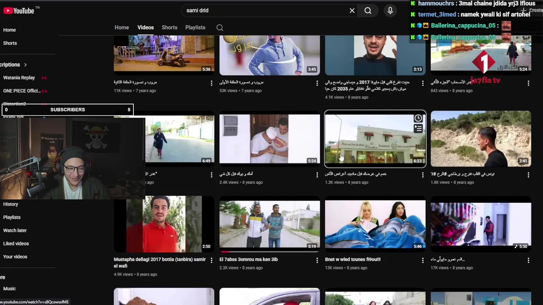Open the 2:50 red polo video thumbnail
Image resolution: width=543 pixels, height=305 pixels.
pyautogui.click(x=164, y=224)
